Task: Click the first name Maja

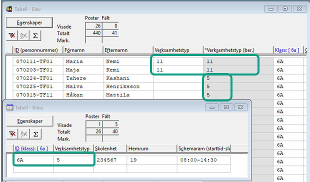Action: [73, 70]
